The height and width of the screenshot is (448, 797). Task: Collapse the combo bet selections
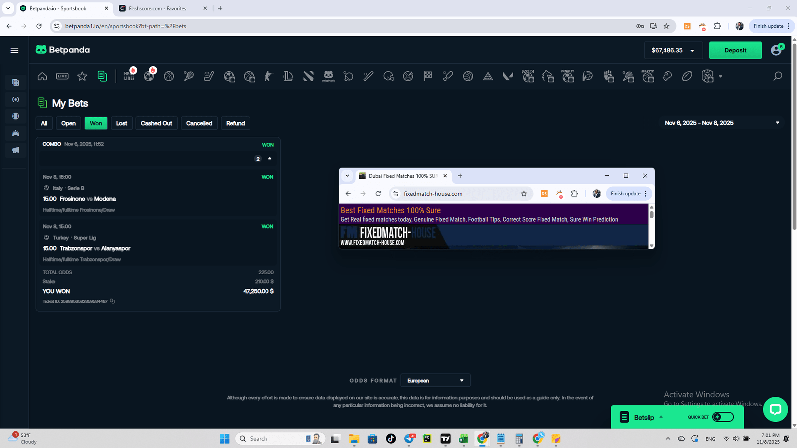click(x=270, y=159)
